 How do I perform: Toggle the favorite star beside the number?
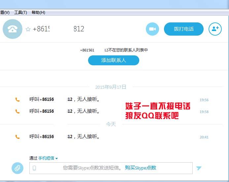coord(28,29)
